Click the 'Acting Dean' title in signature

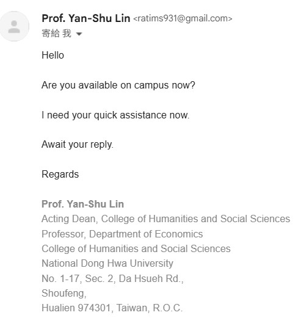(x=68, y=219)
